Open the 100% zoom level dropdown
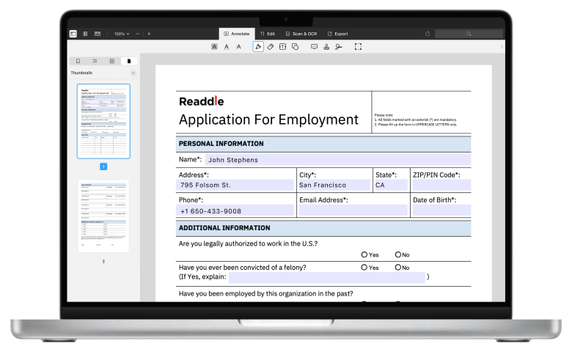Image resolution: width=572 pixels, height=352 pixels. tap(122, 34)
